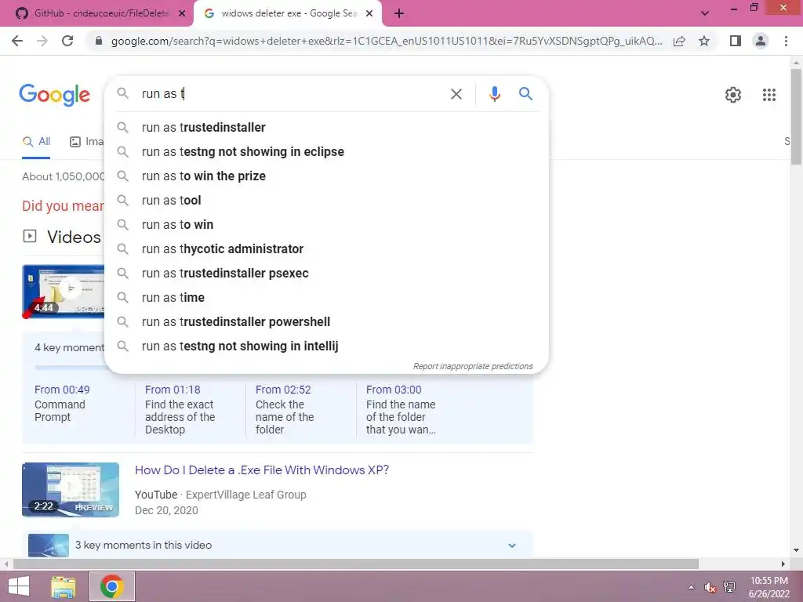The width and height of the screenshot is (803, 602).
Task: Close the Google Search tab
Action: tap(369, 13)
